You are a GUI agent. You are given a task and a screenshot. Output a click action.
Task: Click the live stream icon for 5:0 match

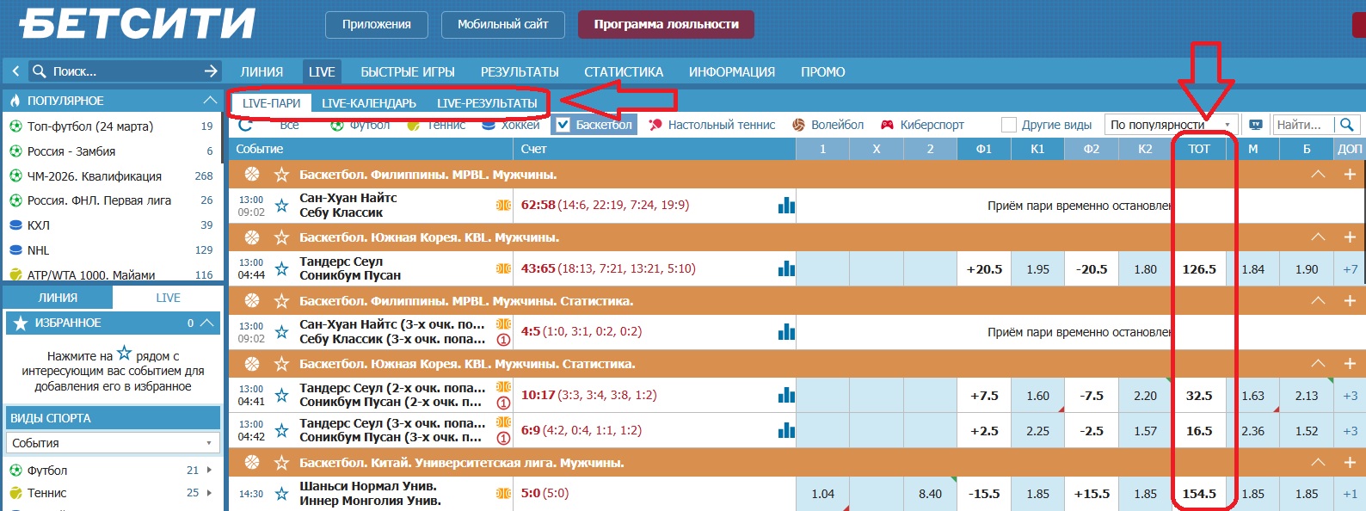tap(503, 493)
